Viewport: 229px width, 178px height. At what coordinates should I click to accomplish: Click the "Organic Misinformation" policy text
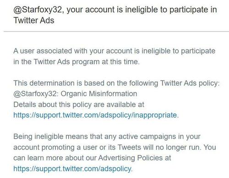pos(99,94)
